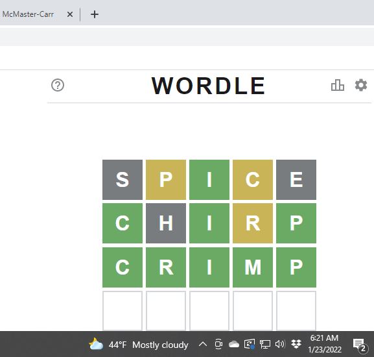The height and width of the screenshot is (357, 374).
Task: Select the green M tile in CRIMP
Action: click(x=253, y=267)
